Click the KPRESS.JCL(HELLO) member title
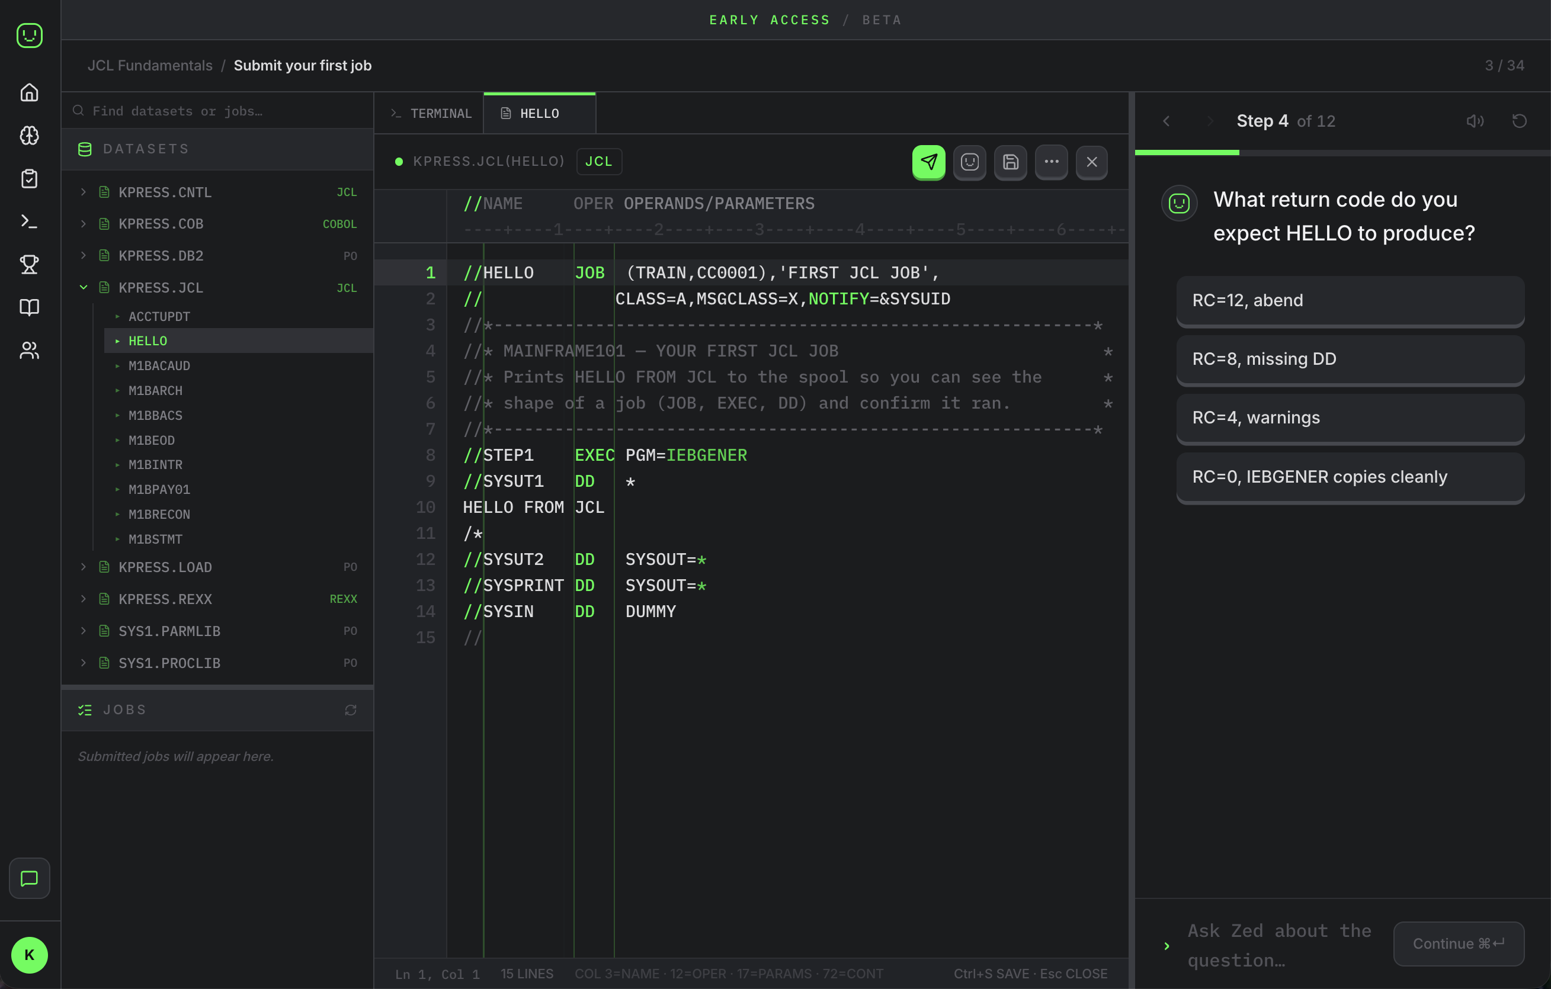Image resolution: width=1551 pixels, height=989 pixels. coord(488,162)
